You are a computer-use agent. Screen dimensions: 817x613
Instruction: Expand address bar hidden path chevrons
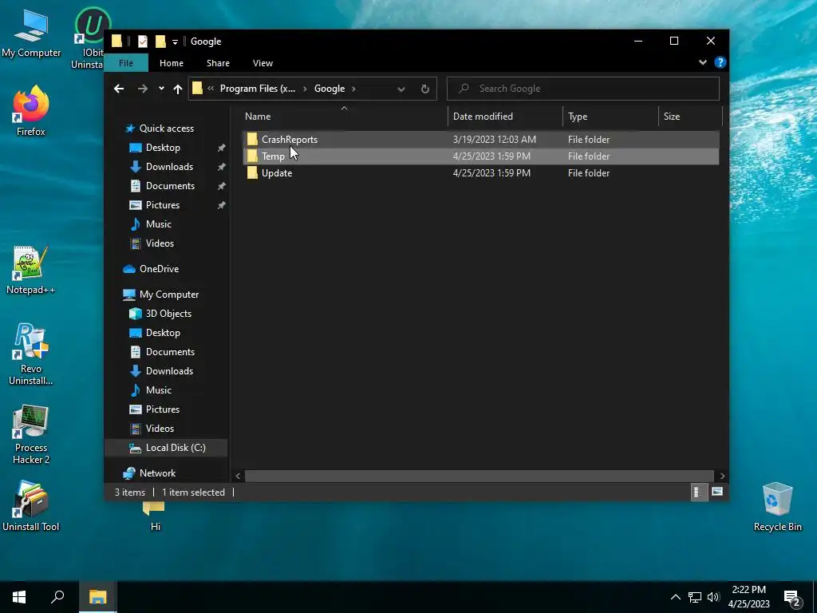coord(211,89)
